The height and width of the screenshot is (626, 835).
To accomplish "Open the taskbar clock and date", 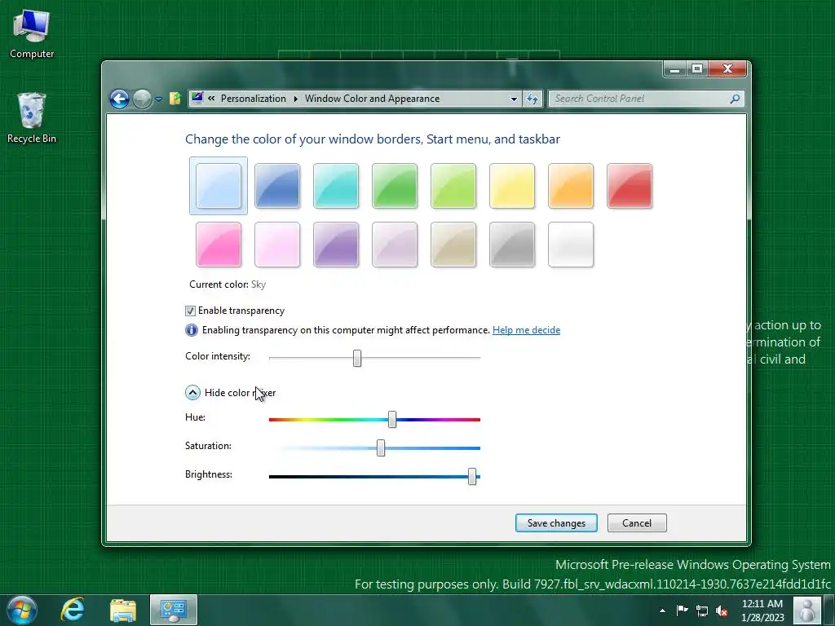I will [762, 611].
